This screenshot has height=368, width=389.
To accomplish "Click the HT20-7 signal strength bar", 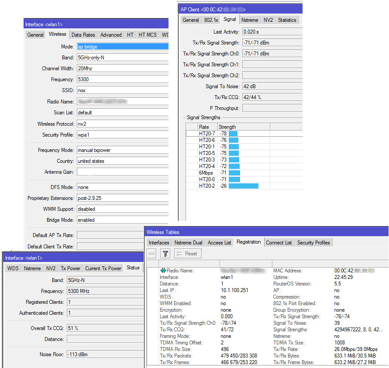I will [x=233, y=134].
